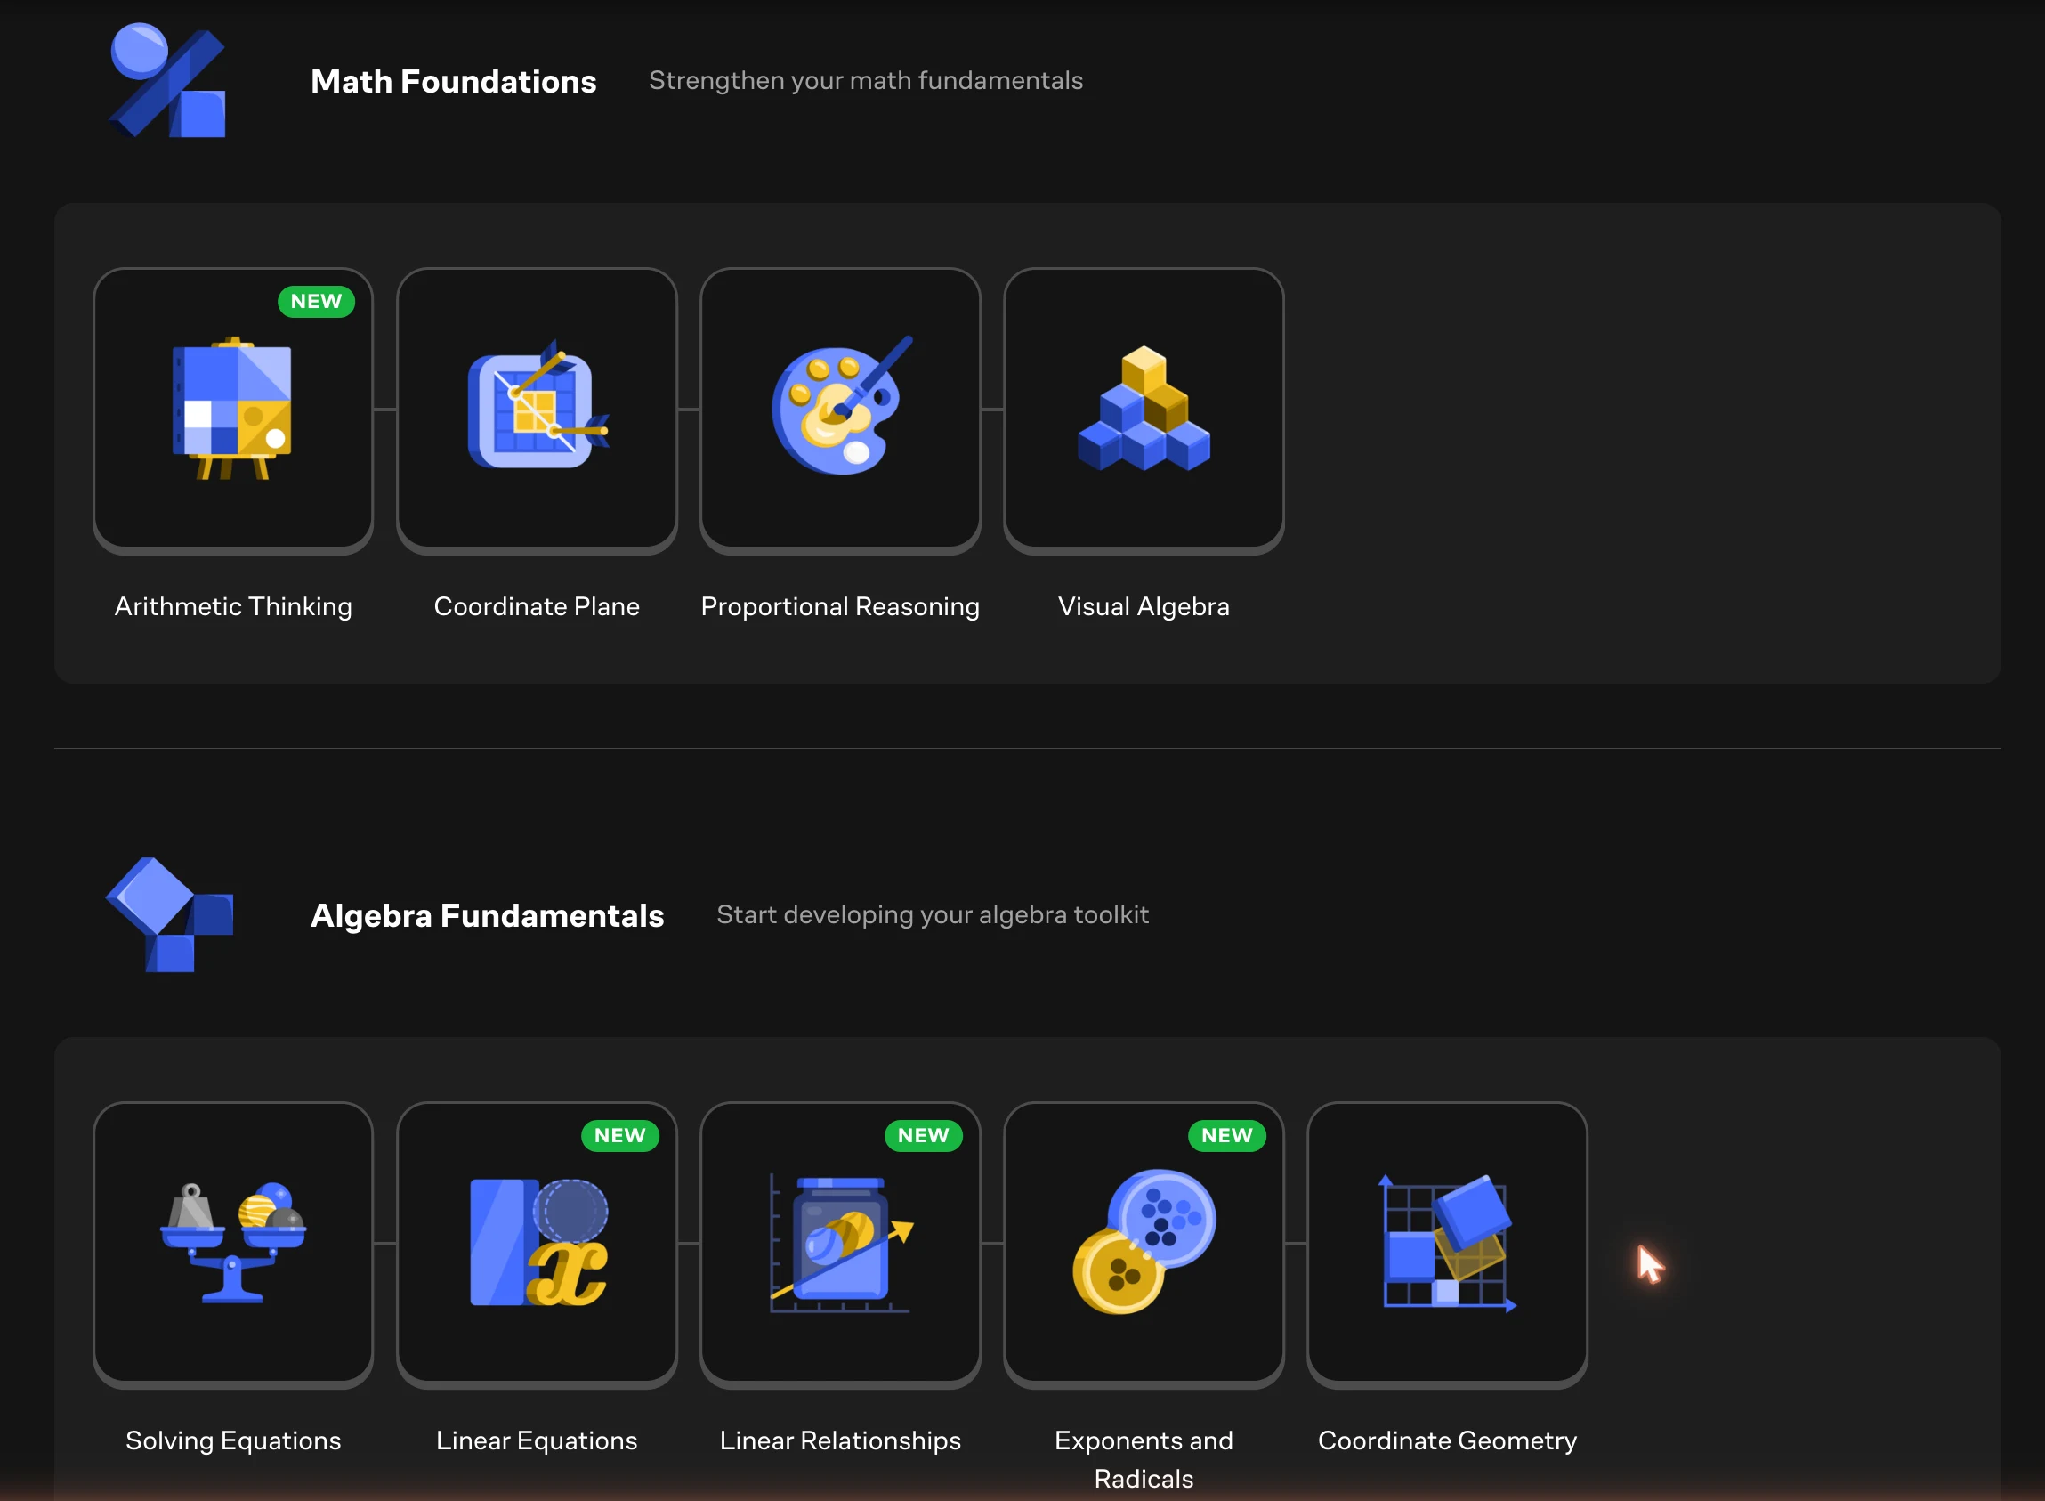Click the Coordinate Geometry label
Viewport: 2045px width, 1501px height.
point(1447,1440)
